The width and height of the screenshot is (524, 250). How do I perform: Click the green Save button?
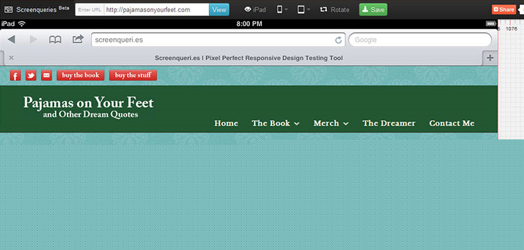(x=373, y=9)
